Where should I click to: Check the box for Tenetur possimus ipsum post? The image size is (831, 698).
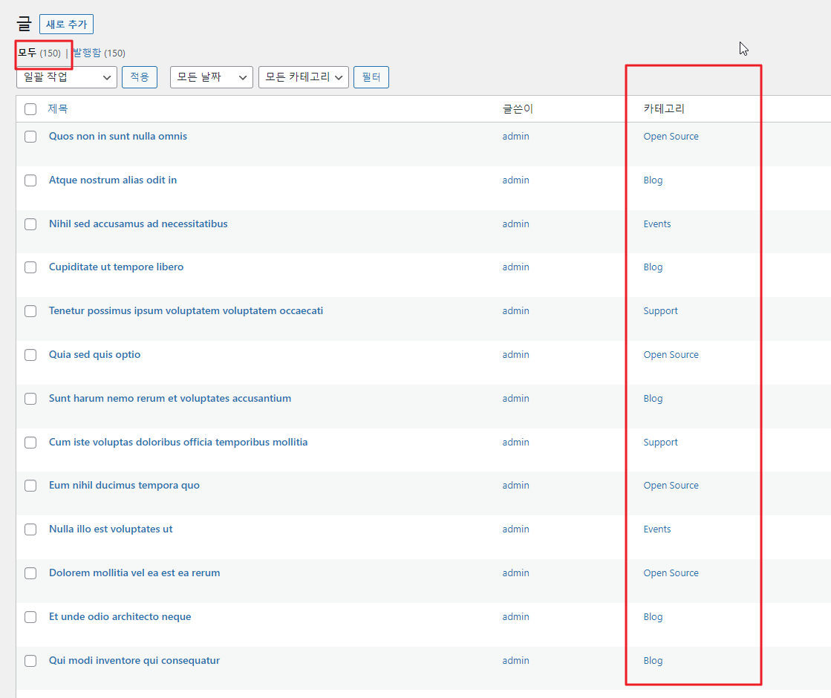click(x=30, y=311)
